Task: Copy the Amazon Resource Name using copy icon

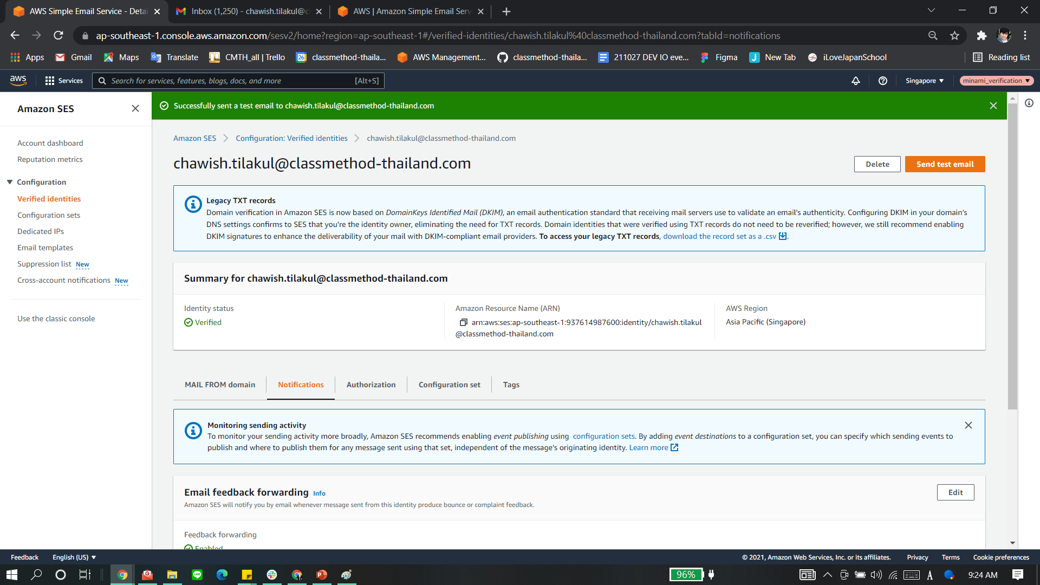Action: tap(464, 322)
